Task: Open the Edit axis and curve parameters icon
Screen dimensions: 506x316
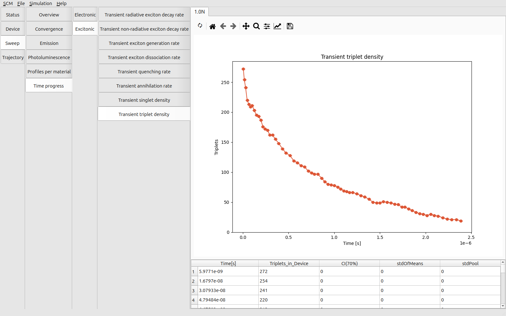Action: pyautogui.click(x=277, y=26)
